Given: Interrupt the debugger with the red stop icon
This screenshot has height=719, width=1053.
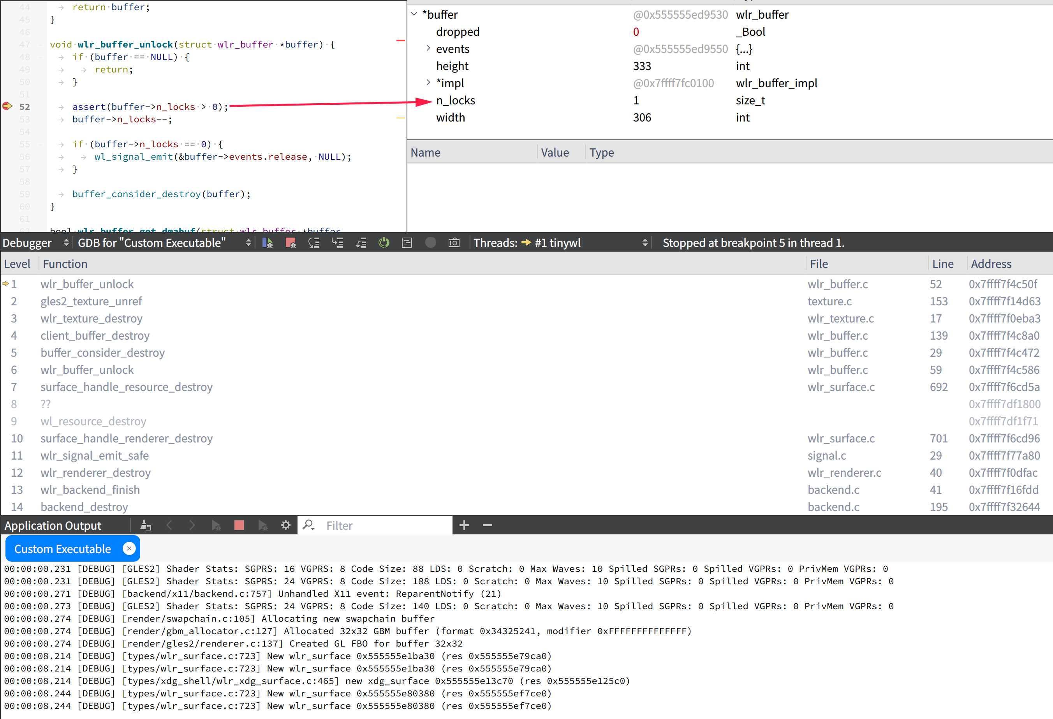Looking at the screenshot, I should pyautogui.click(x=291, y=242).
